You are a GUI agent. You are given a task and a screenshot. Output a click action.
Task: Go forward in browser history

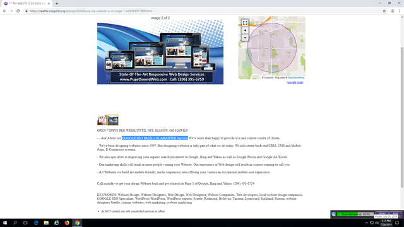tap(11, 11)
